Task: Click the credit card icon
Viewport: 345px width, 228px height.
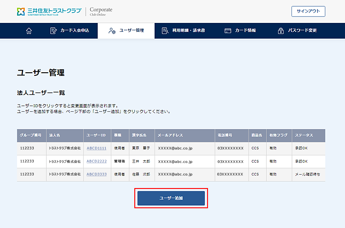Action: [x=228, y=31]
